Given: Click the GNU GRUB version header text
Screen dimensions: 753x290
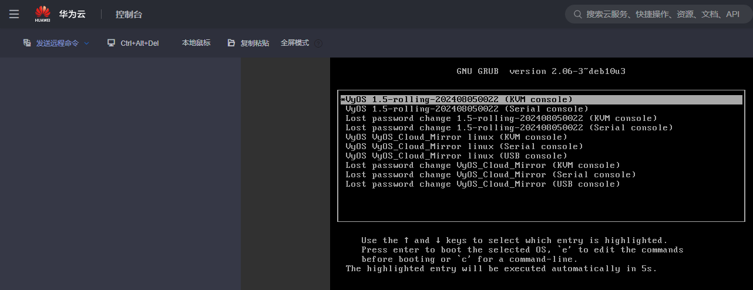Looking at the screenshot, I should click(x=541, y=71).
